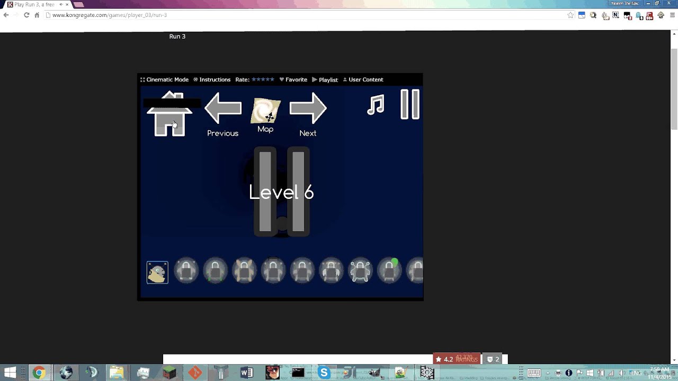Click the magnifier extension icon
Viewport: 678px width, 381px height.
pos(593,15)
